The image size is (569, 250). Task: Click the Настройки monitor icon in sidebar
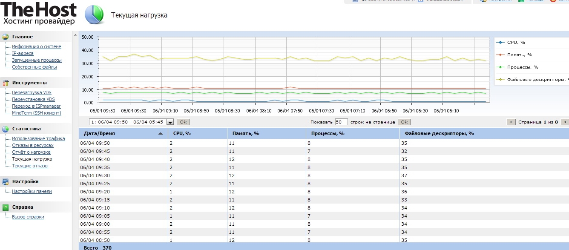click(x=6, y=181)
